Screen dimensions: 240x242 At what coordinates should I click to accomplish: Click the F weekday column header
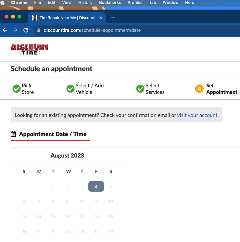[x=96, y=172]
